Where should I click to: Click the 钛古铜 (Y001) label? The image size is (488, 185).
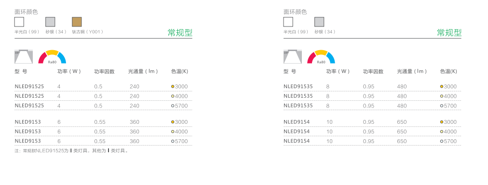click(x=87, y=32)
